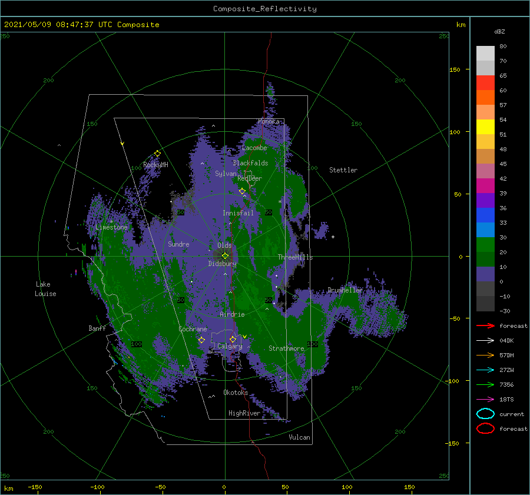
Task: Click the current legend label
Action: tap(512, 414)
